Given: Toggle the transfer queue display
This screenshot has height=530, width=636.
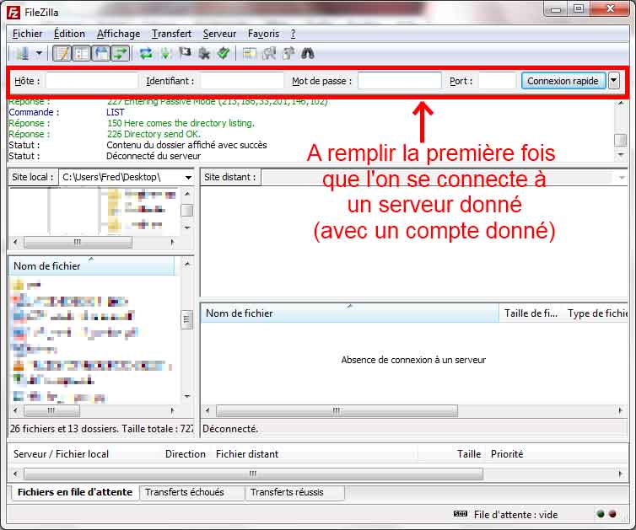Looking at the screenshot, I should 120,53.
